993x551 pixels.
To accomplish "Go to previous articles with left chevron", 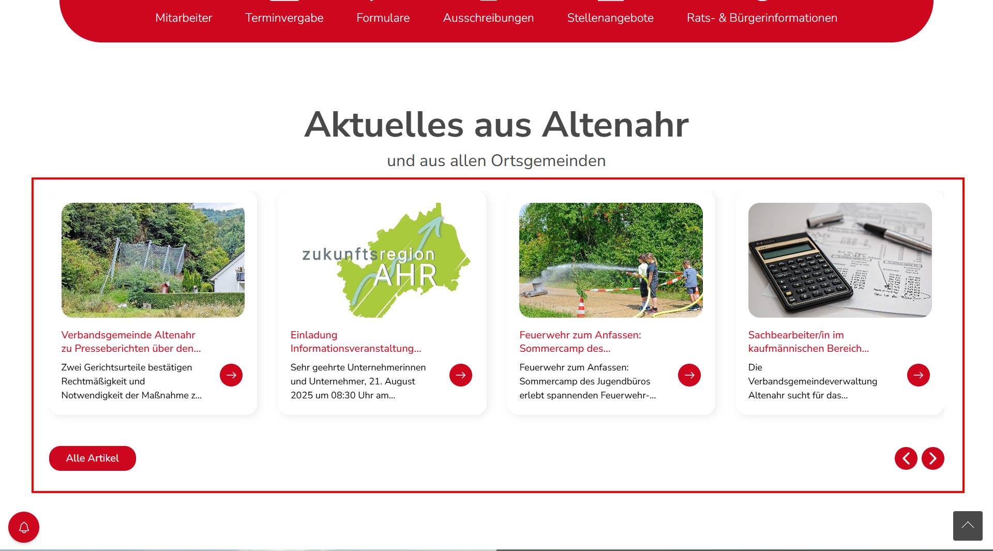I will (906, 458).
